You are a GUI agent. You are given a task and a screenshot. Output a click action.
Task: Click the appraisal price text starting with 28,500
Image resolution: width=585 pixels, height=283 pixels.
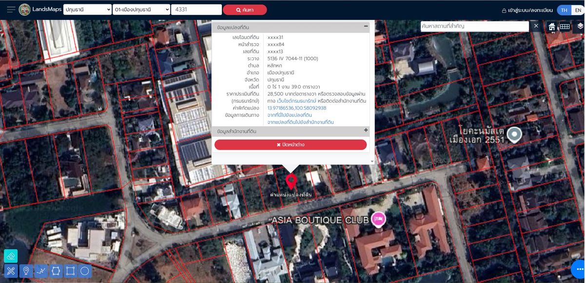tap(316, 93)
